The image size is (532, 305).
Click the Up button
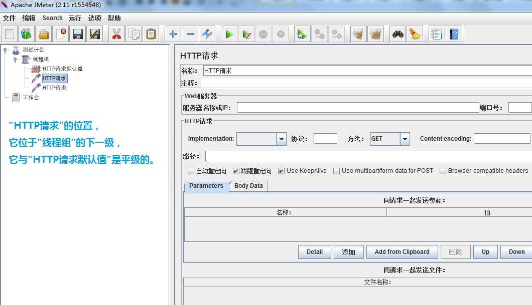click(x=485, y=252)
